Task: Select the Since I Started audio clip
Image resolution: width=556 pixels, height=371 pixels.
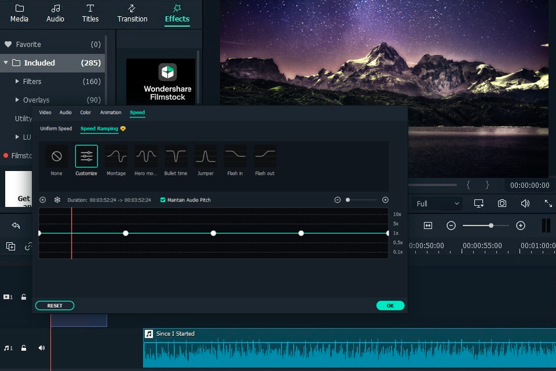Action: (x=349, y=348)
